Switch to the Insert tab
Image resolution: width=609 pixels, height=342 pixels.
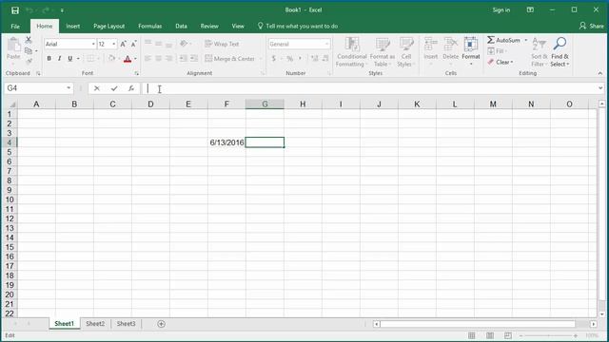pyautogui.click(x=72, y=26)
